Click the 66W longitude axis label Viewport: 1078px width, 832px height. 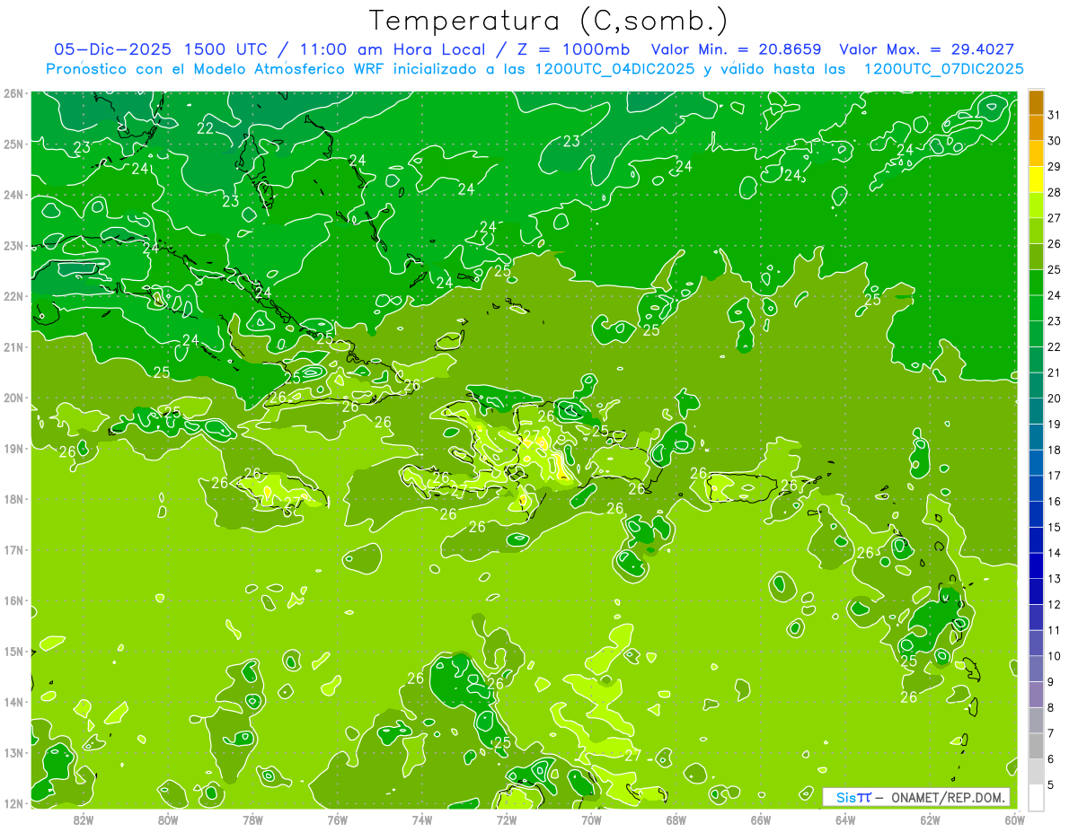point(761,819)
